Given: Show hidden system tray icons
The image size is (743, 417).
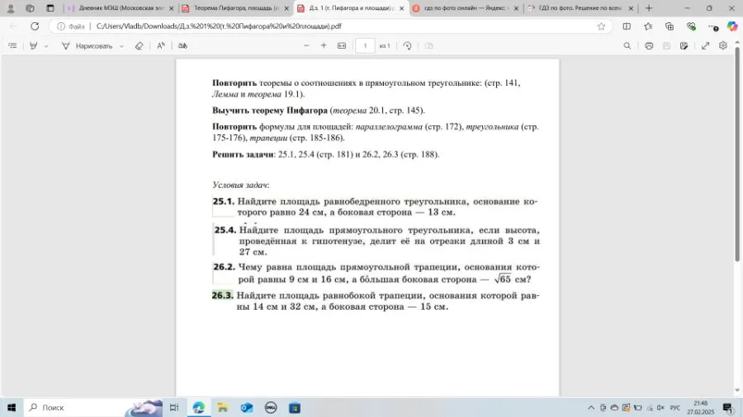Looking at the screenshot, I should pyautogui.click(x=591, y=408).
